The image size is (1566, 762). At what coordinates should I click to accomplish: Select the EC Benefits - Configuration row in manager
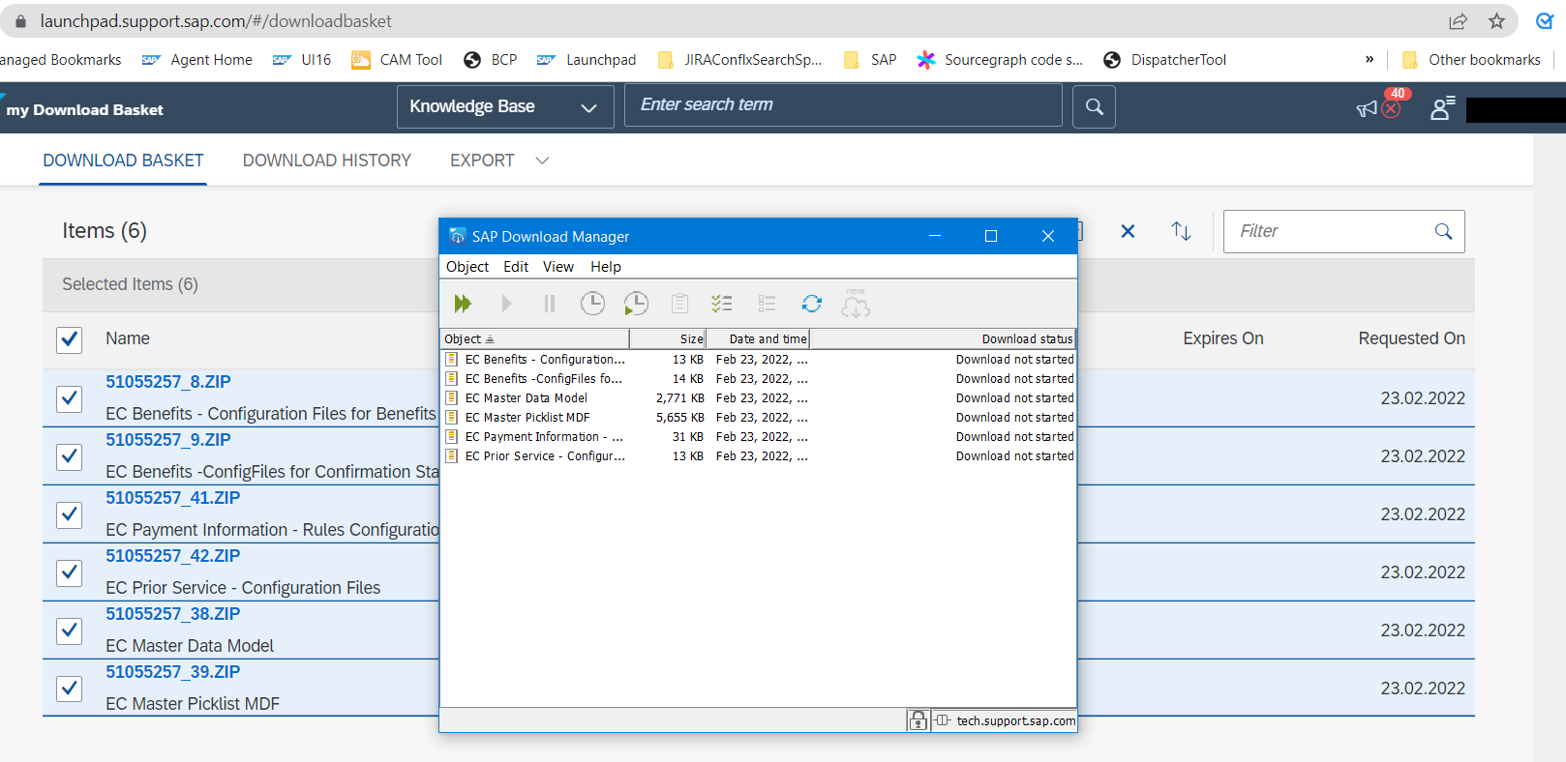(758, 359)
